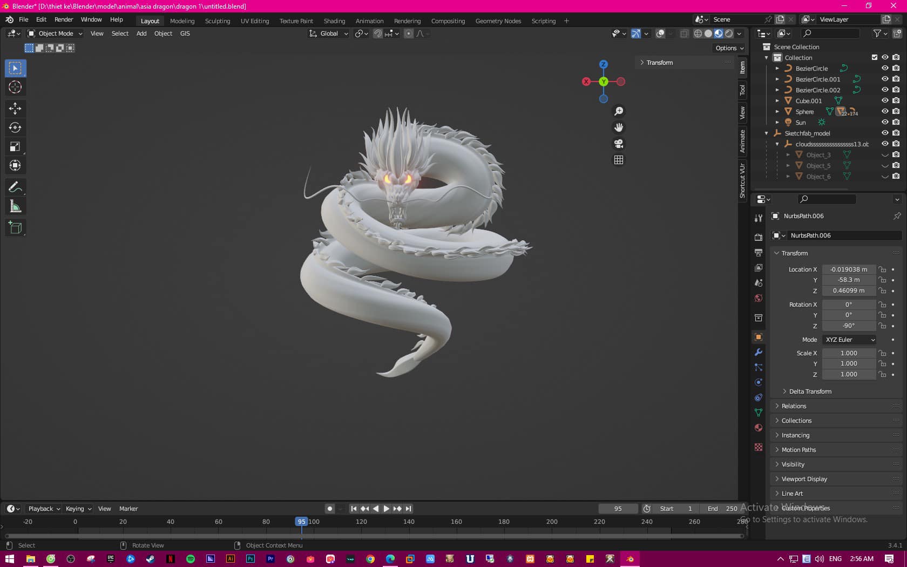The image size is (907, 567).
Task: Select the Move tool in the toolbar
Action: point(15,109)
